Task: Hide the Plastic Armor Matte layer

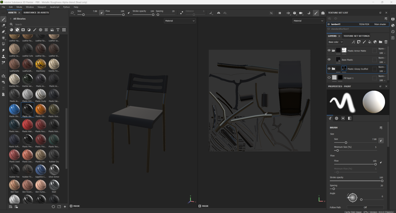Action: [x=329, y=50]
